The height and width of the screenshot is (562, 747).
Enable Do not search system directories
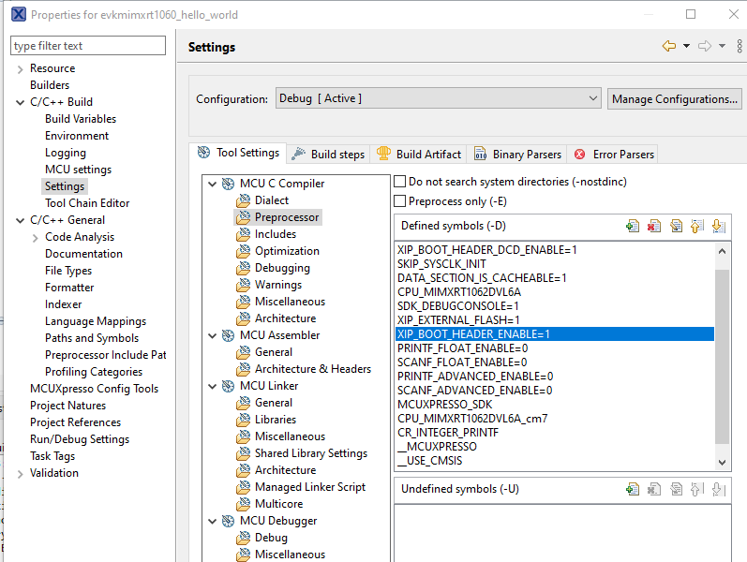click(400, 182)
